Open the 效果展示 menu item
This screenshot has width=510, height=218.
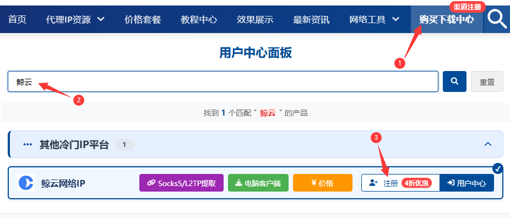click(255, 19)
